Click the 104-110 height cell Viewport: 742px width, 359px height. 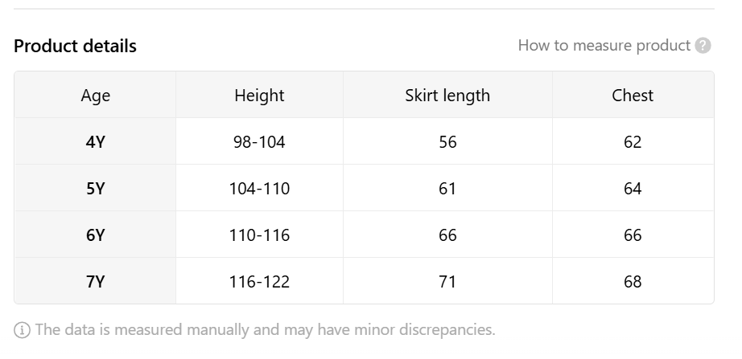coord(259,189)
